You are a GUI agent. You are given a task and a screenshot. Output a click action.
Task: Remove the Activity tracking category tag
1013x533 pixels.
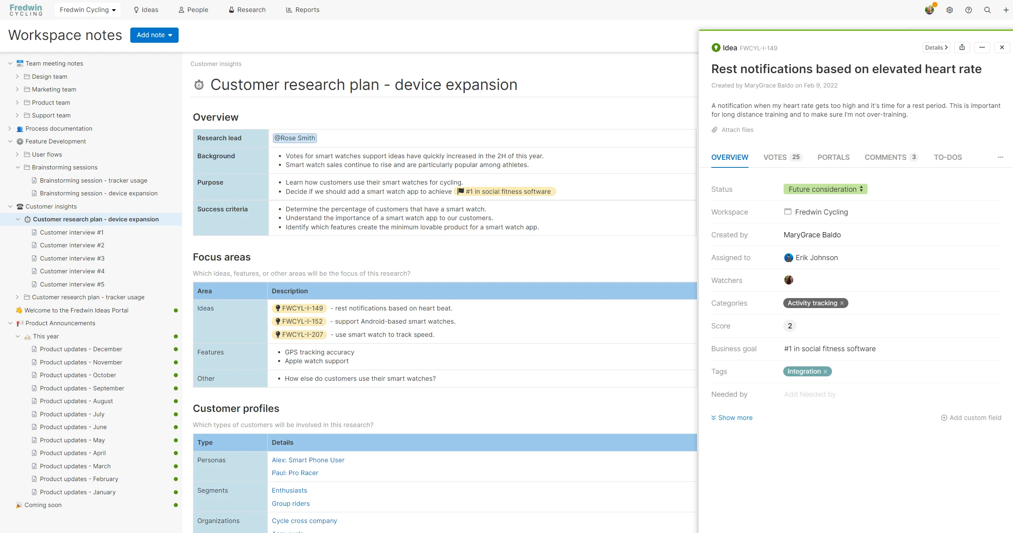(842, 303)
